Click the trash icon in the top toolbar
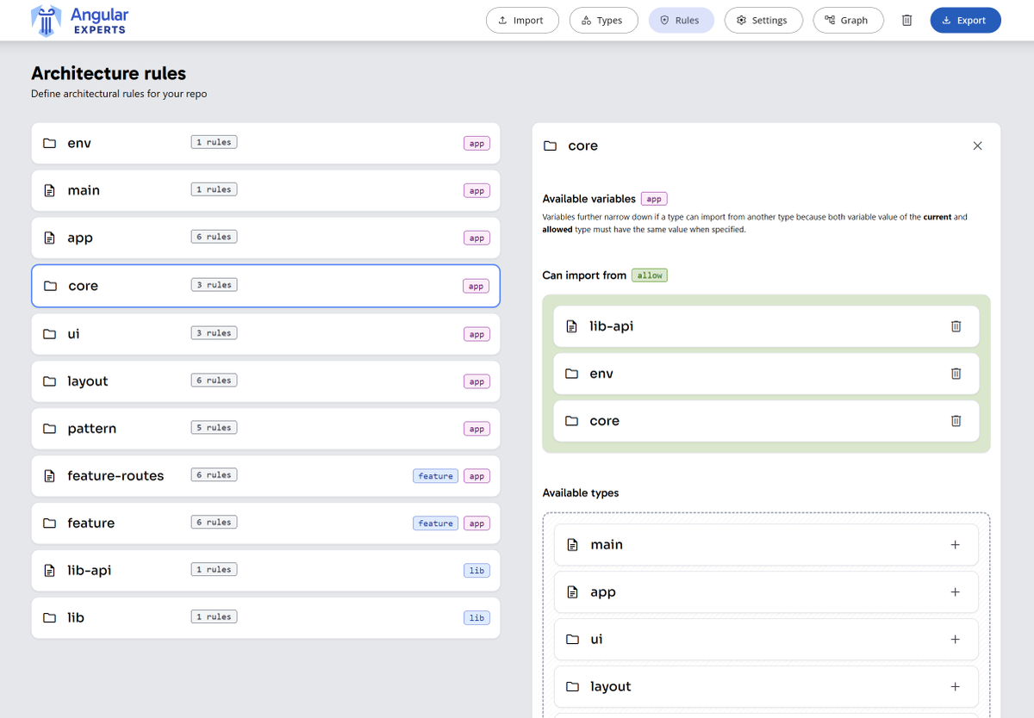Image resolution: width=1034 pixels, height=718 pixels. click(906, 20)
